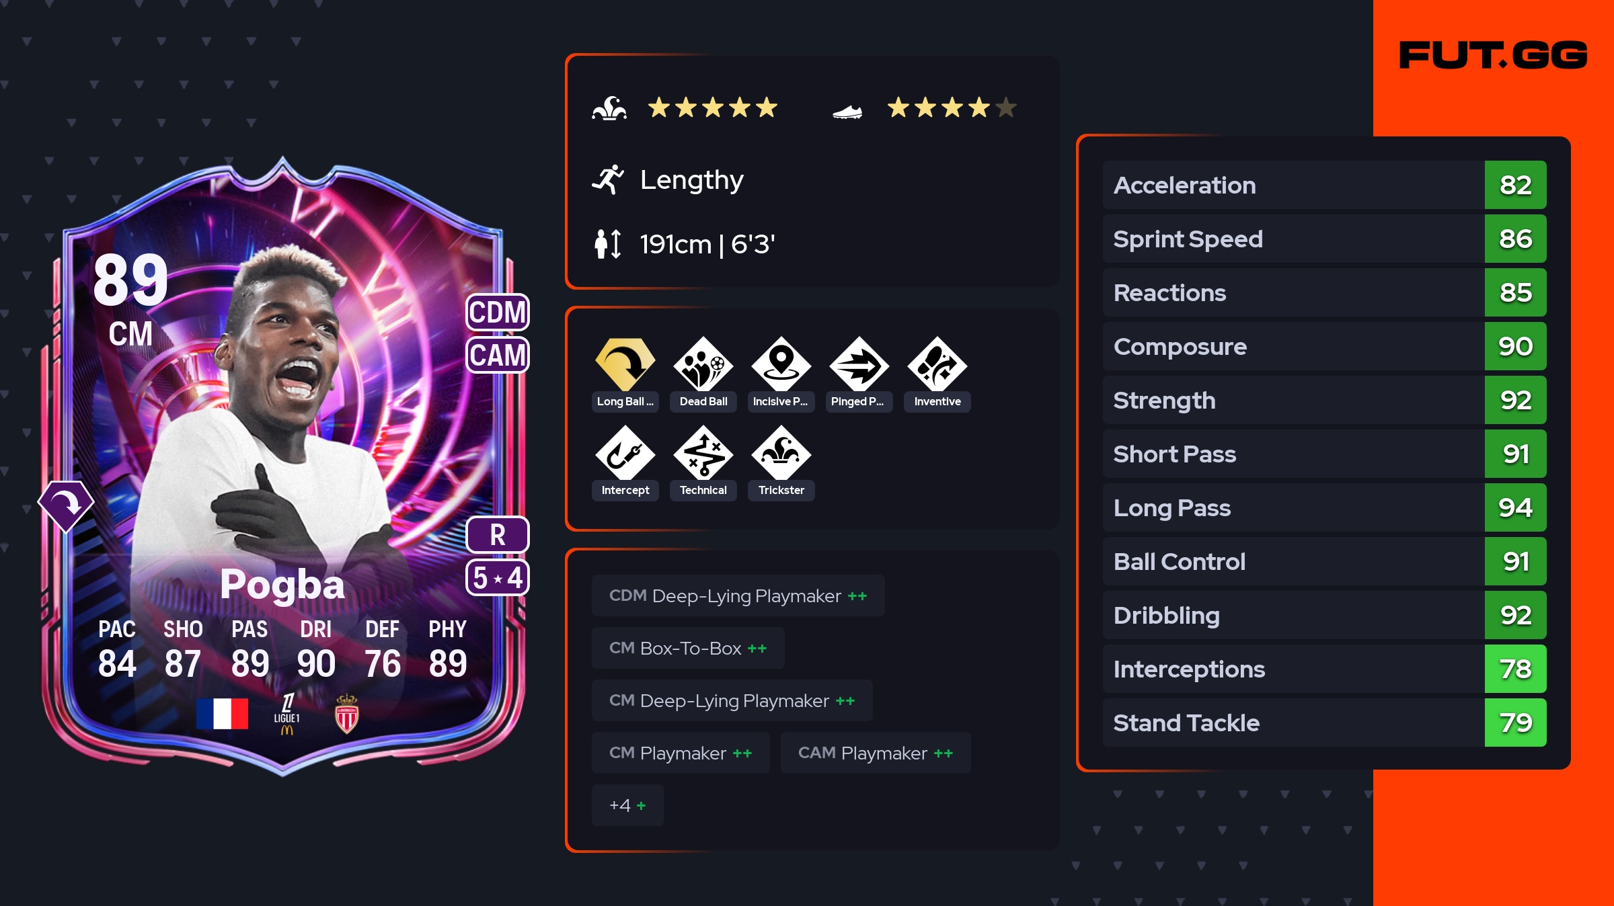This screenshot has width=1614, height=906.
Task: Click the CAM alternate position badge
Action: [x=498, y=355]
